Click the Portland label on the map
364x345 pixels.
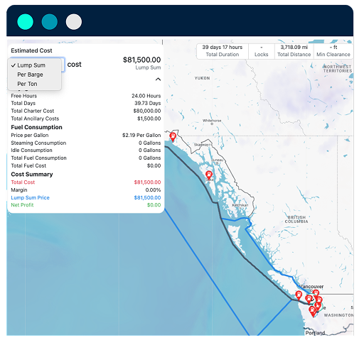coord(315,333)
